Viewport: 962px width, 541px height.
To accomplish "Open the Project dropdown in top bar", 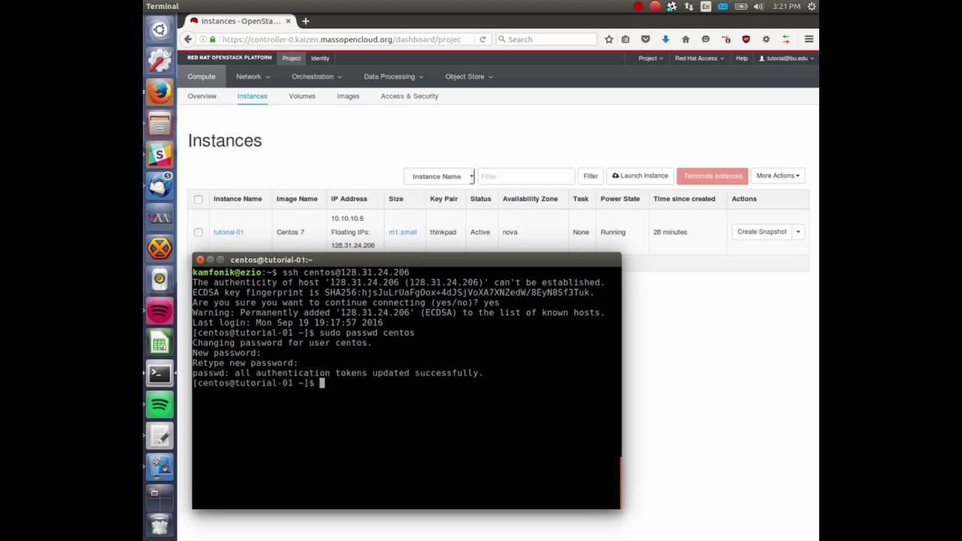I will (x=651, y=58).
